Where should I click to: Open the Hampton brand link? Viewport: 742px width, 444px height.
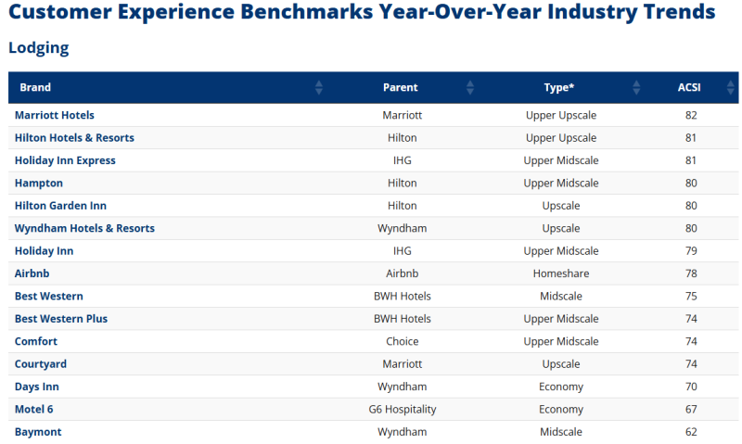click(x=38, y=183)
